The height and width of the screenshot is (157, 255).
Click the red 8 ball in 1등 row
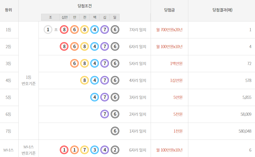(64, 30)
